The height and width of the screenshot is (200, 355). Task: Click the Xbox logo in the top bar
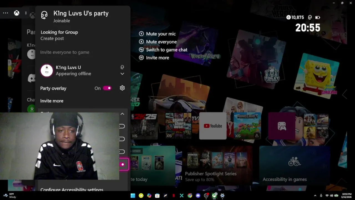tap(17, 13)
